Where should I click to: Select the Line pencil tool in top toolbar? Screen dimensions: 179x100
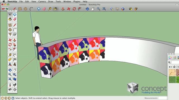(15, 9)
